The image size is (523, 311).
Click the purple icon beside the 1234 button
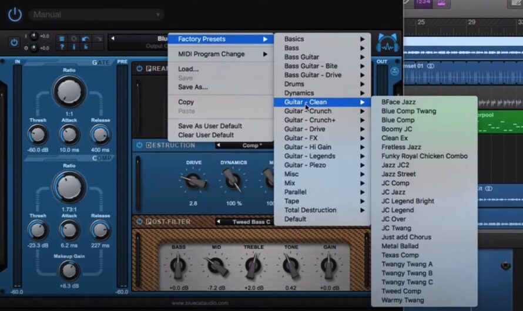click(442, 3)
